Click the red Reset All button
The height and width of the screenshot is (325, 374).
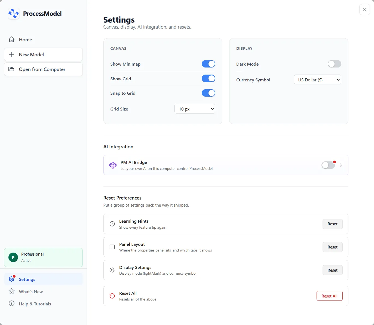click(329, 296)
